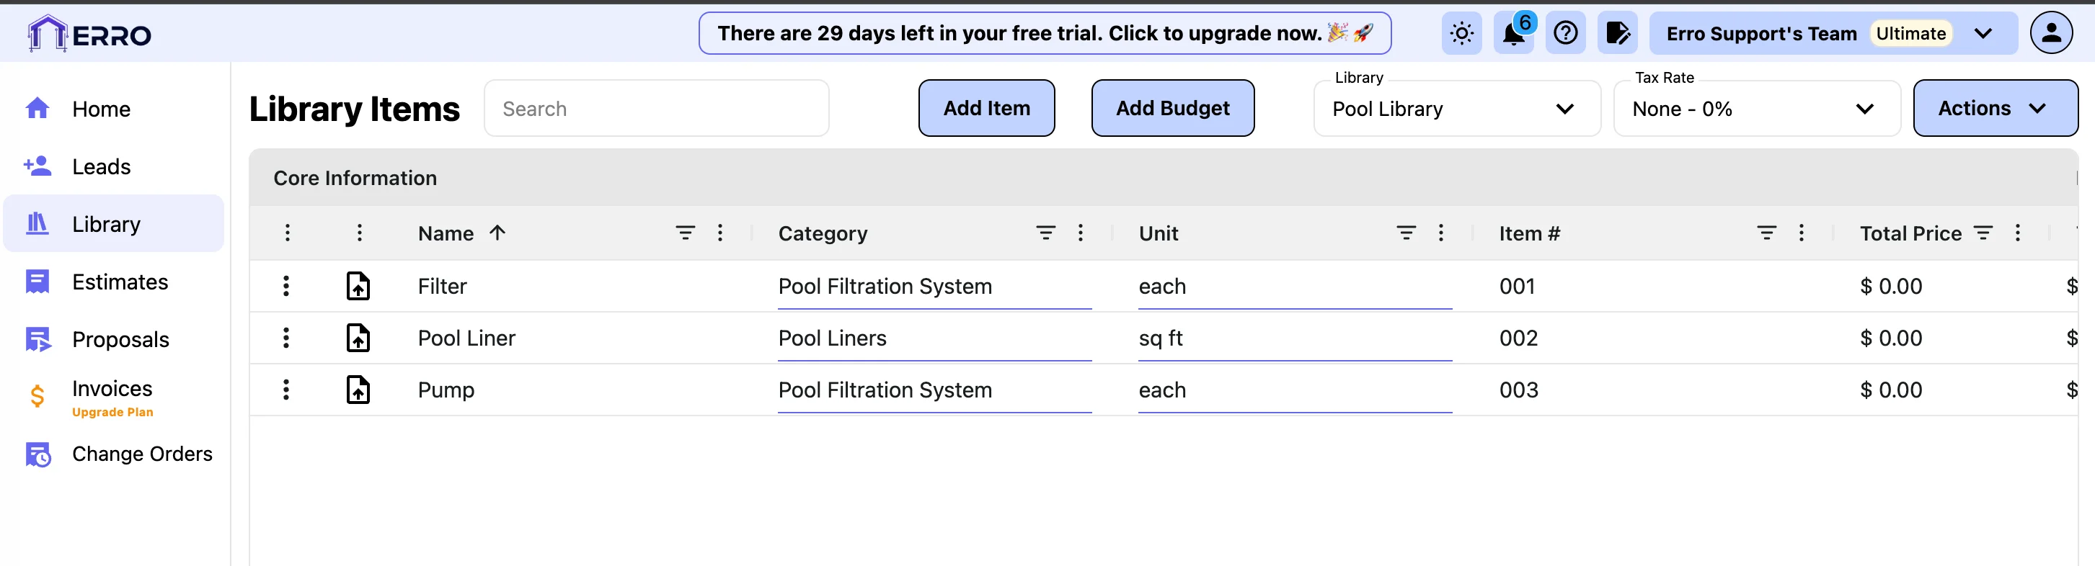Click the help question mark icon

coord(1564,33)
